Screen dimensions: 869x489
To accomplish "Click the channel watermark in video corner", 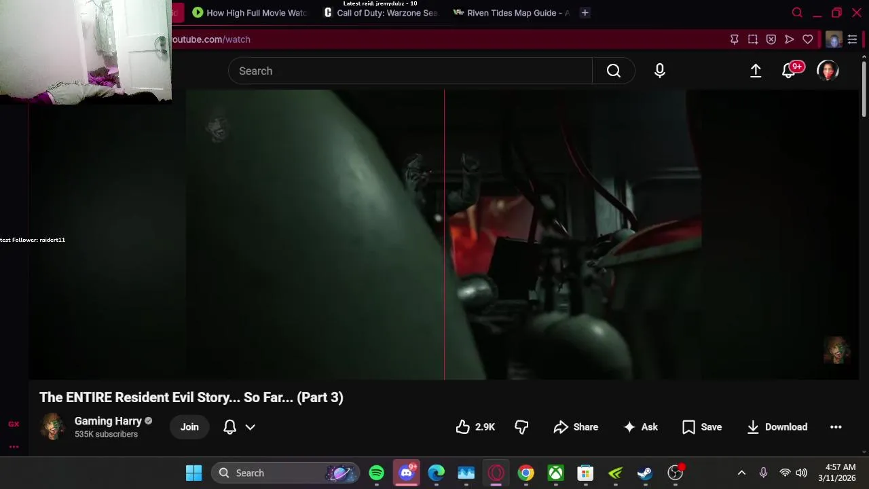I will [x=836, y=350].
